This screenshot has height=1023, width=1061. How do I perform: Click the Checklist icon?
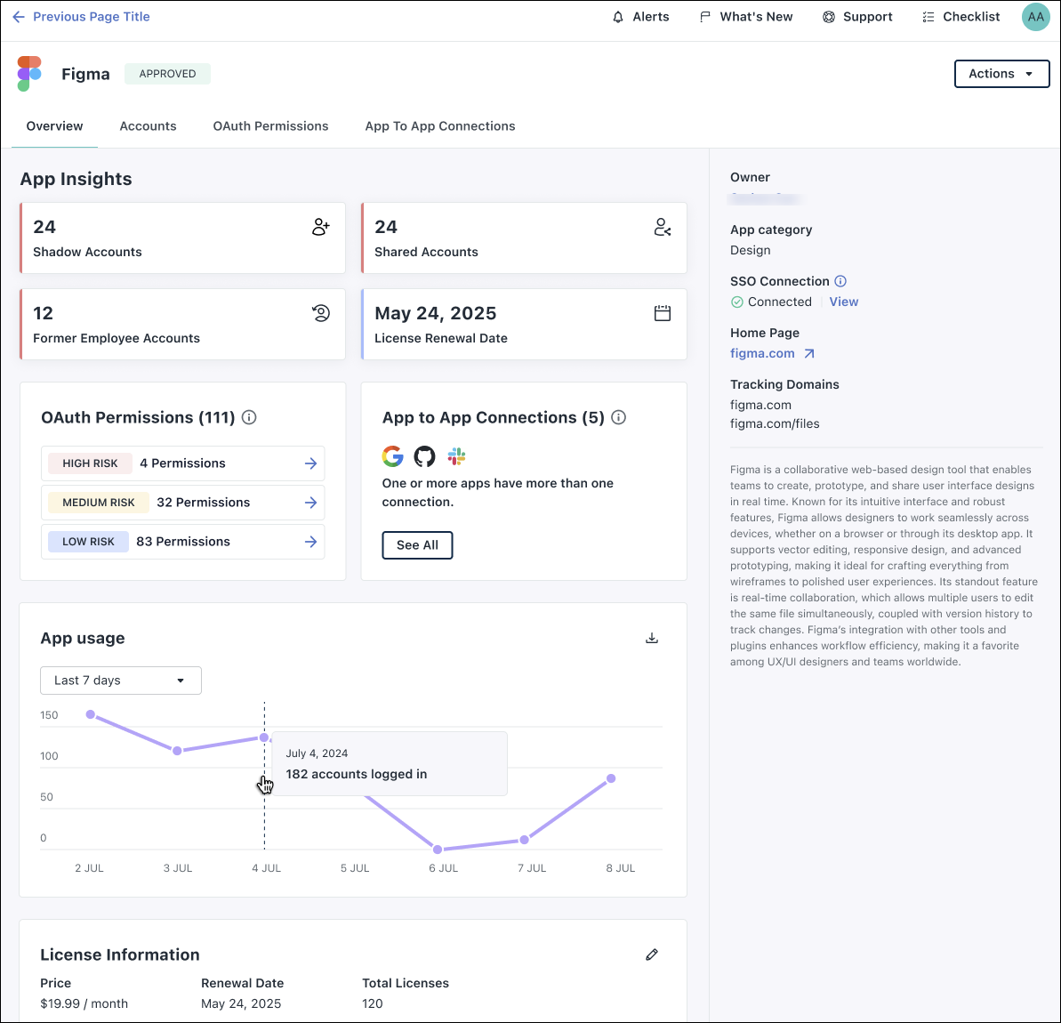928,17
